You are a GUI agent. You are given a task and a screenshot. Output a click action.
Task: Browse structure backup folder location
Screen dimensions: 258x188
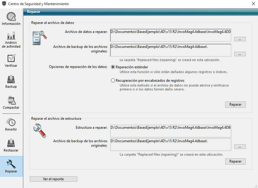pos(240,147)
